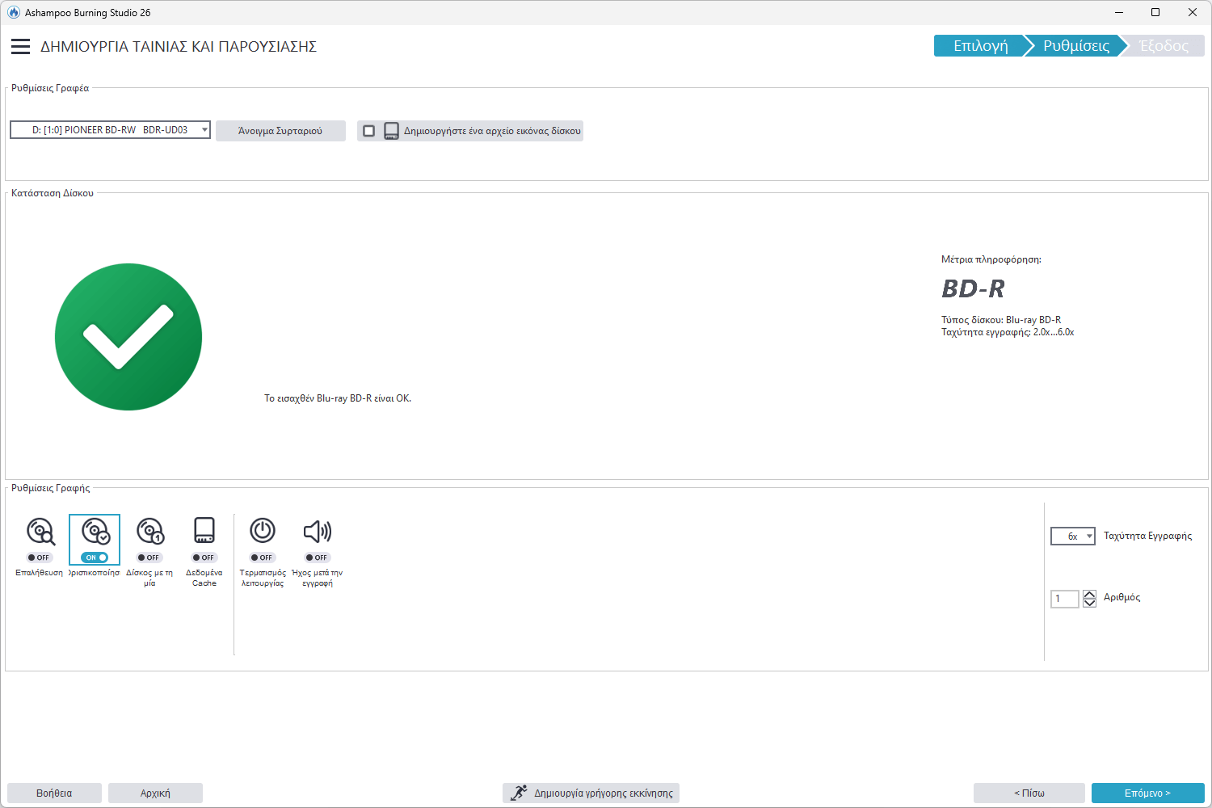Click the Αρχική button

pyautogui.click(x=155, y=793)
